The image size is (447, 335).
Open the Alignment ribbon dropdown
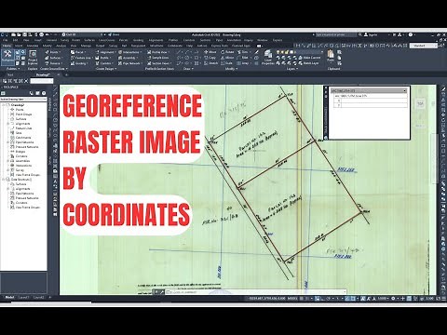pos(106,52)
